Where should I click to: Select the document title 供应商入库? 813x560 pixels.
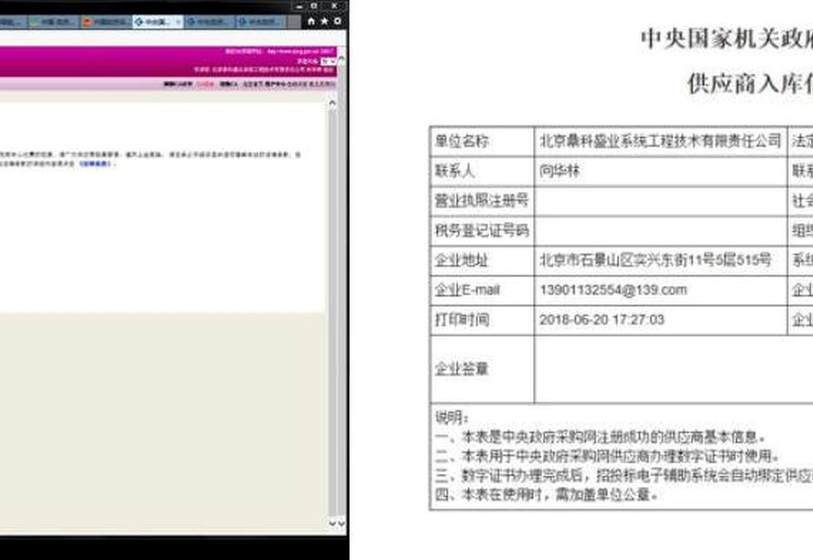750,83
